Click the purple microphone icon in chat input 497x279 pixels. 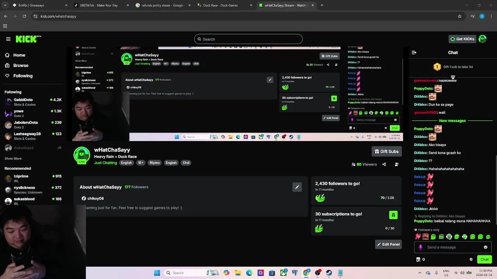pyautogui.click(x=421, y=247)
